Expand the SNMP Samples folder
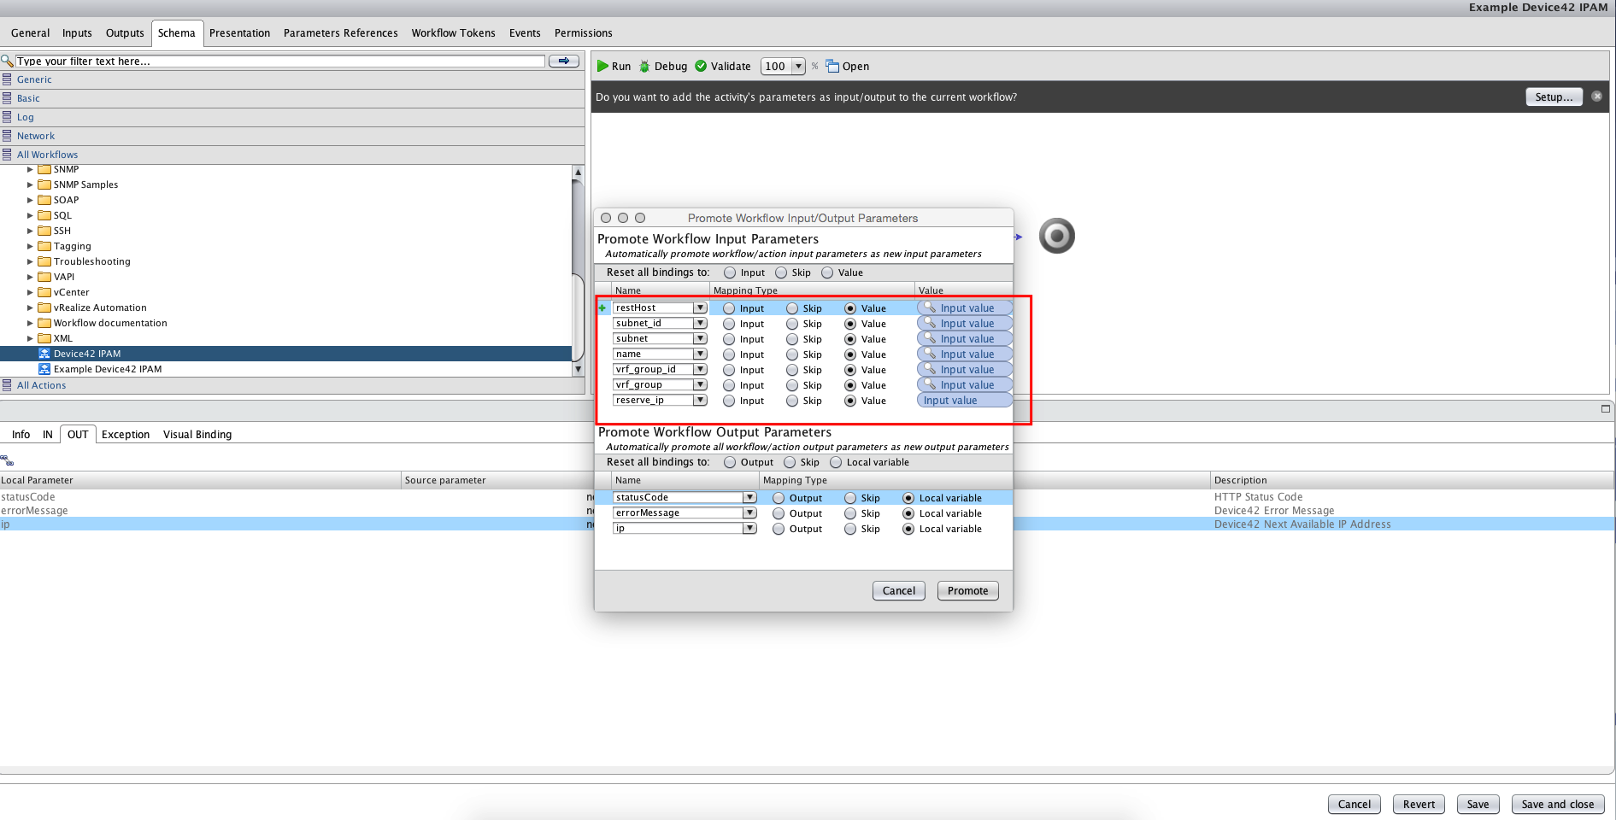The width and height of the screenshot is (1616, 820). [x=30, y=184]
